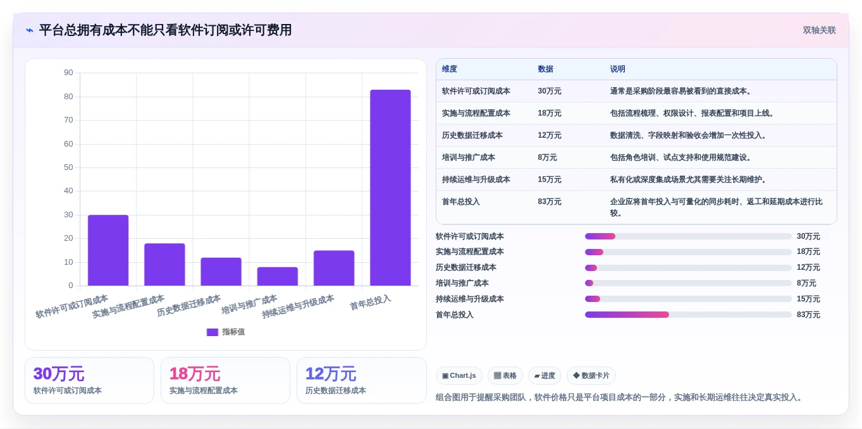Screen dimensions: 862x429
Task: Select the 数据卡片 tag chip
Action: pyautogui.click(x=591, y=376)
